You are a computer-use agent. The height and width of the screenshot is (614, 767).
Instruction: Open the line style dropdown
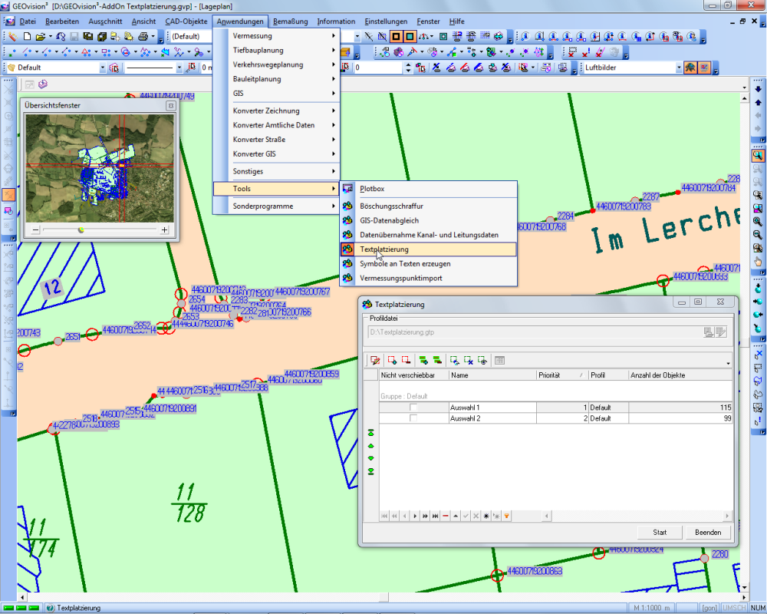[179, 68]
